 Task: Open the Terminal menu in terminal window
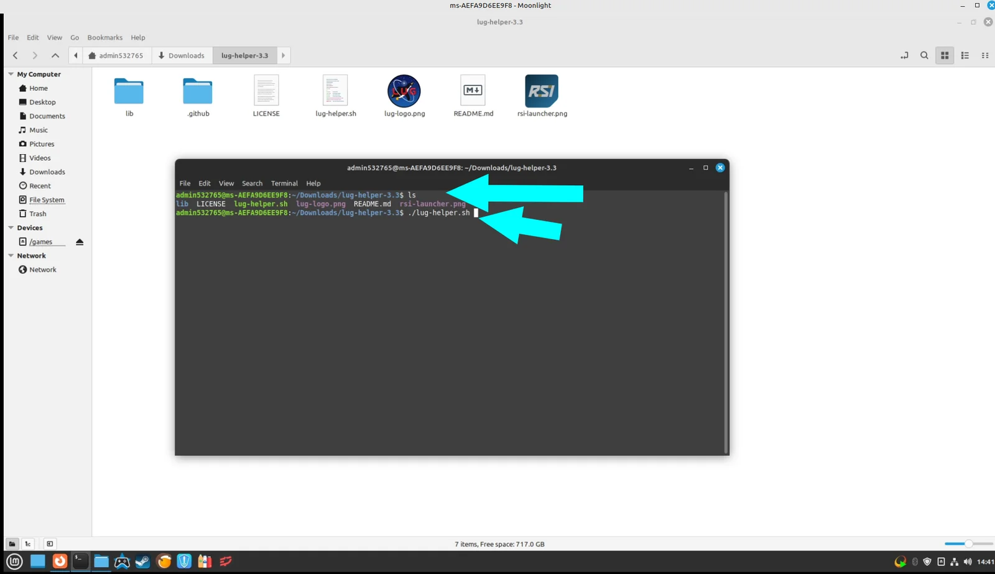tap(284, 183)
